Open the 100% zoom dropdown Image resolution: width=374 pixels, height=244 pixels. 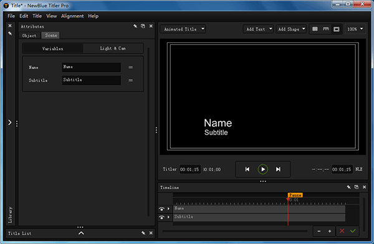tap(355, 29)
